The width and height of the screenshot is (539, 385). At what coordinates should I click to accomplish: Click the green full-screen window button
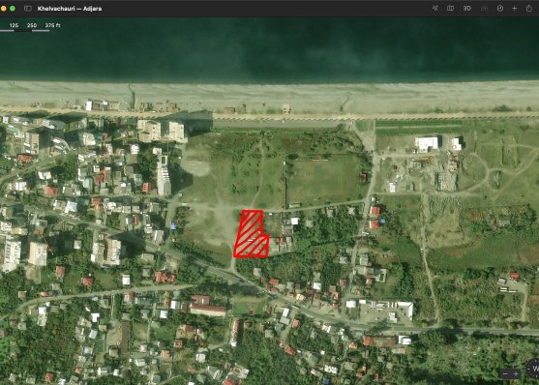pos(13,9)
